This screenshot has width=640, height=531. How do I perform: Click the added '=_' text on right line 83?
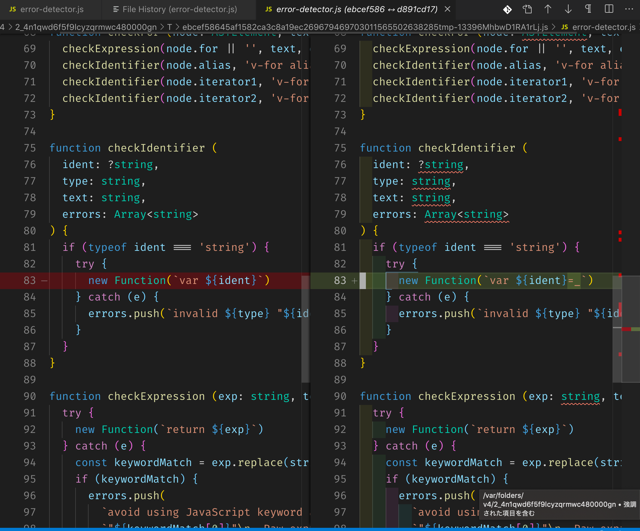[574, 280]
